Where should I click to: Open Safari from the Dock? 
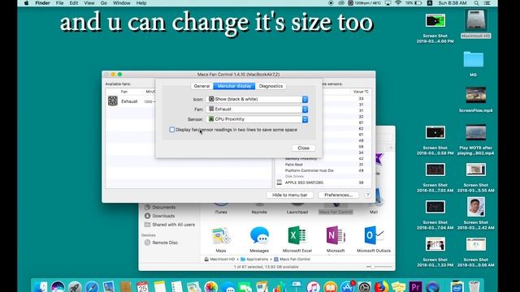(92, 286)
